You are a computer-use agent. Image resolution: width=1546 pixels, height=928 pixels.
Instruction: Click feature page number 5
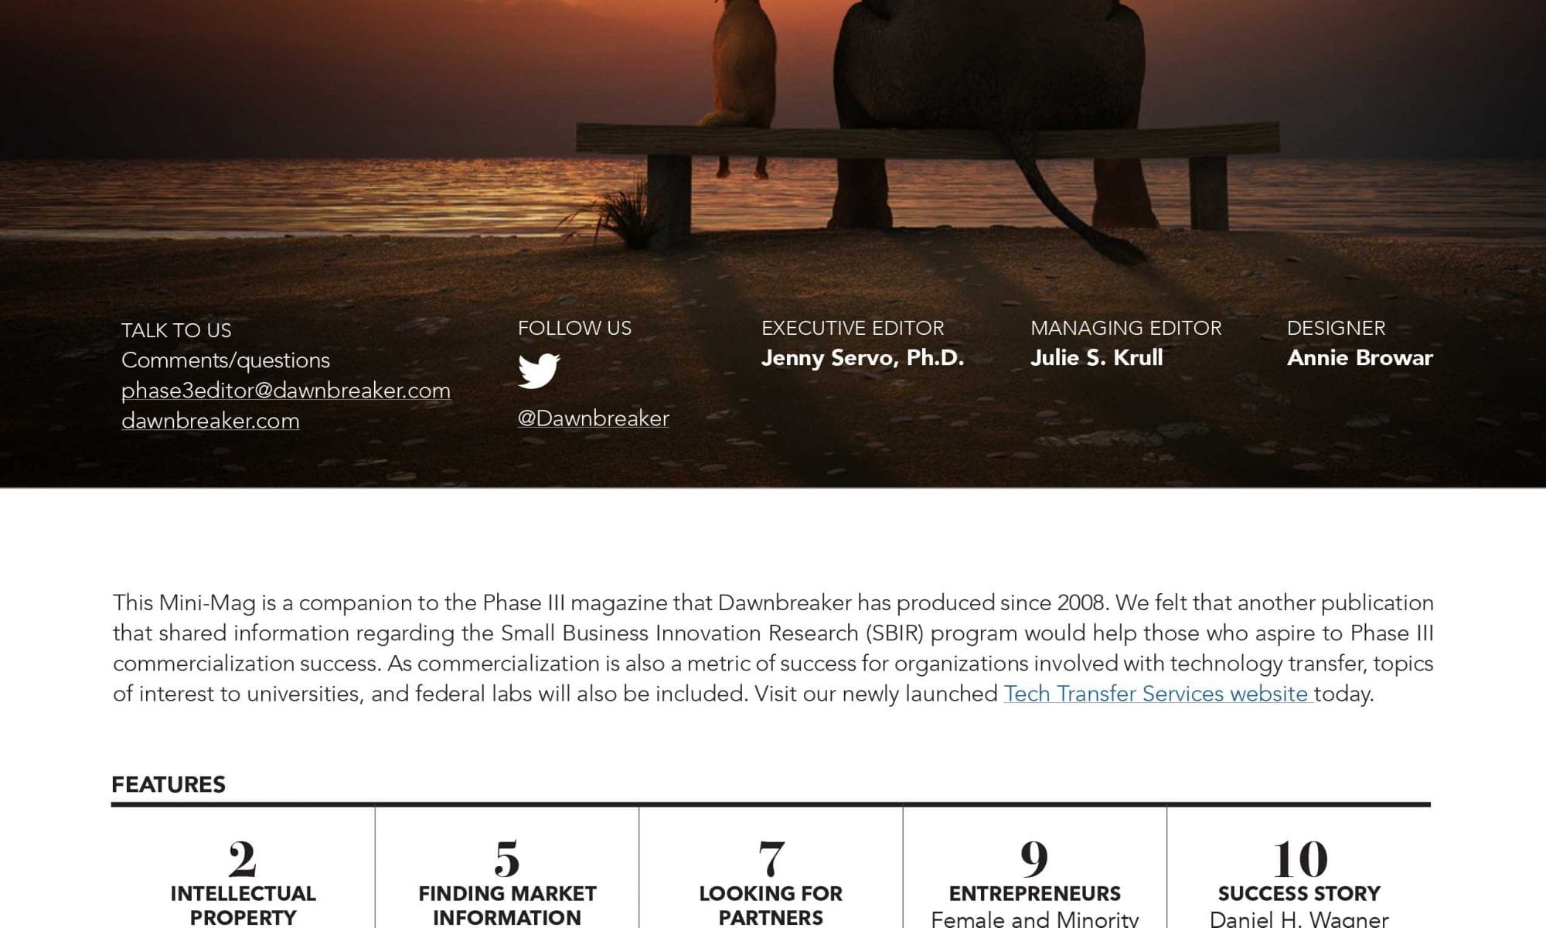click(507, 858)
